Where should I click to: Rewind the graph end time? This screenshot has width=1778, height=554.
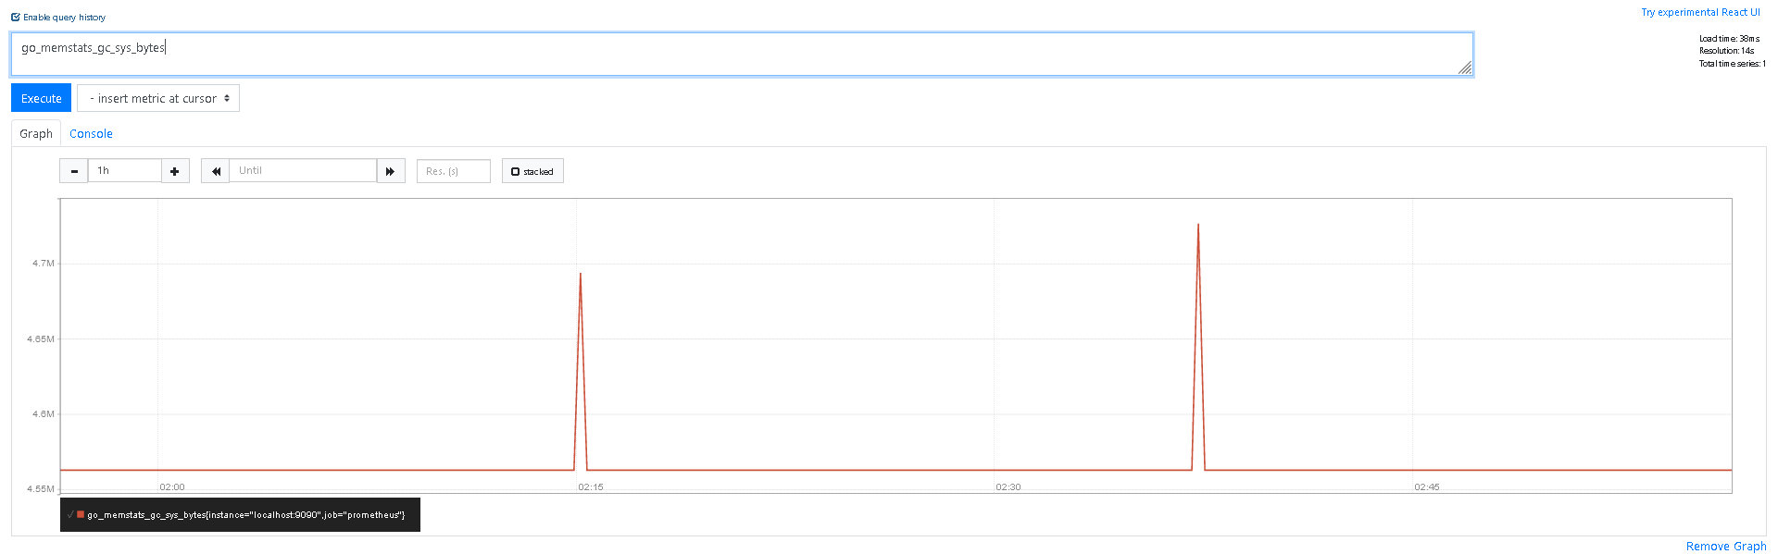(x=215, y=171)
